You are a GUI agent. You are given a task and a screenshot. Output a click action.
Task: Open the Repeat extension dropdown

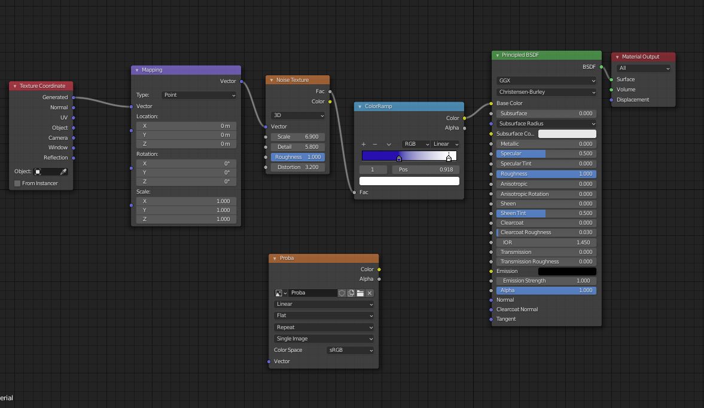(324, 327)
